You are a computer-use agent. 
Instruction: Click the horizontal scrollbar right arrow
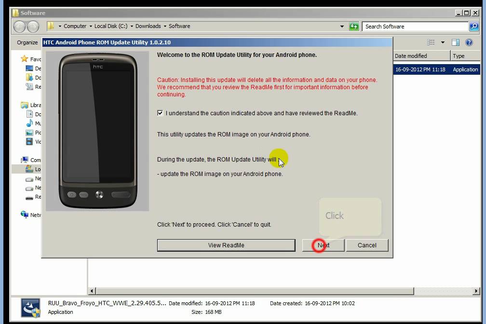coord(476,291)
